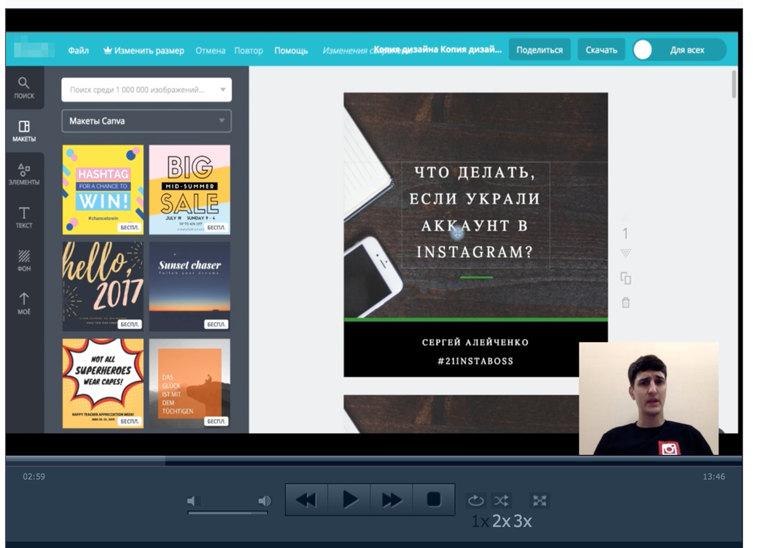Click the video progress bar
Screen dimensions: 759x548
pyautogui.click(x=374, y=461)
